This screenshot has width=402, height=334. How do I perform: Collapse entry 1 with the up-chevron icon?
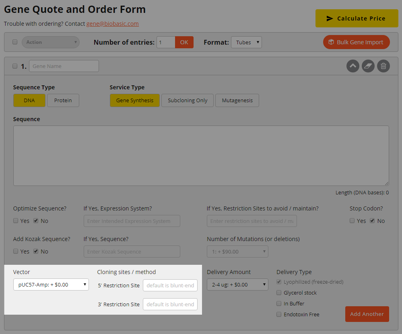click(x=353, y=66)
